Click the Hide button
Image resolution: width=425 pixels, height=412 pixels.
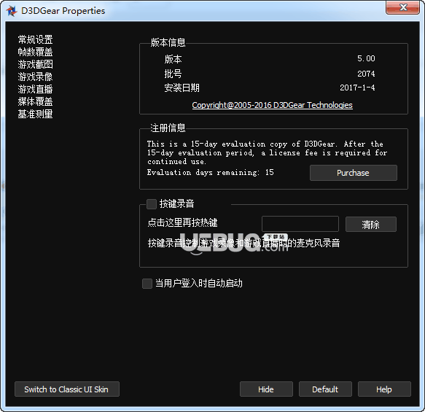click(266, 389)
